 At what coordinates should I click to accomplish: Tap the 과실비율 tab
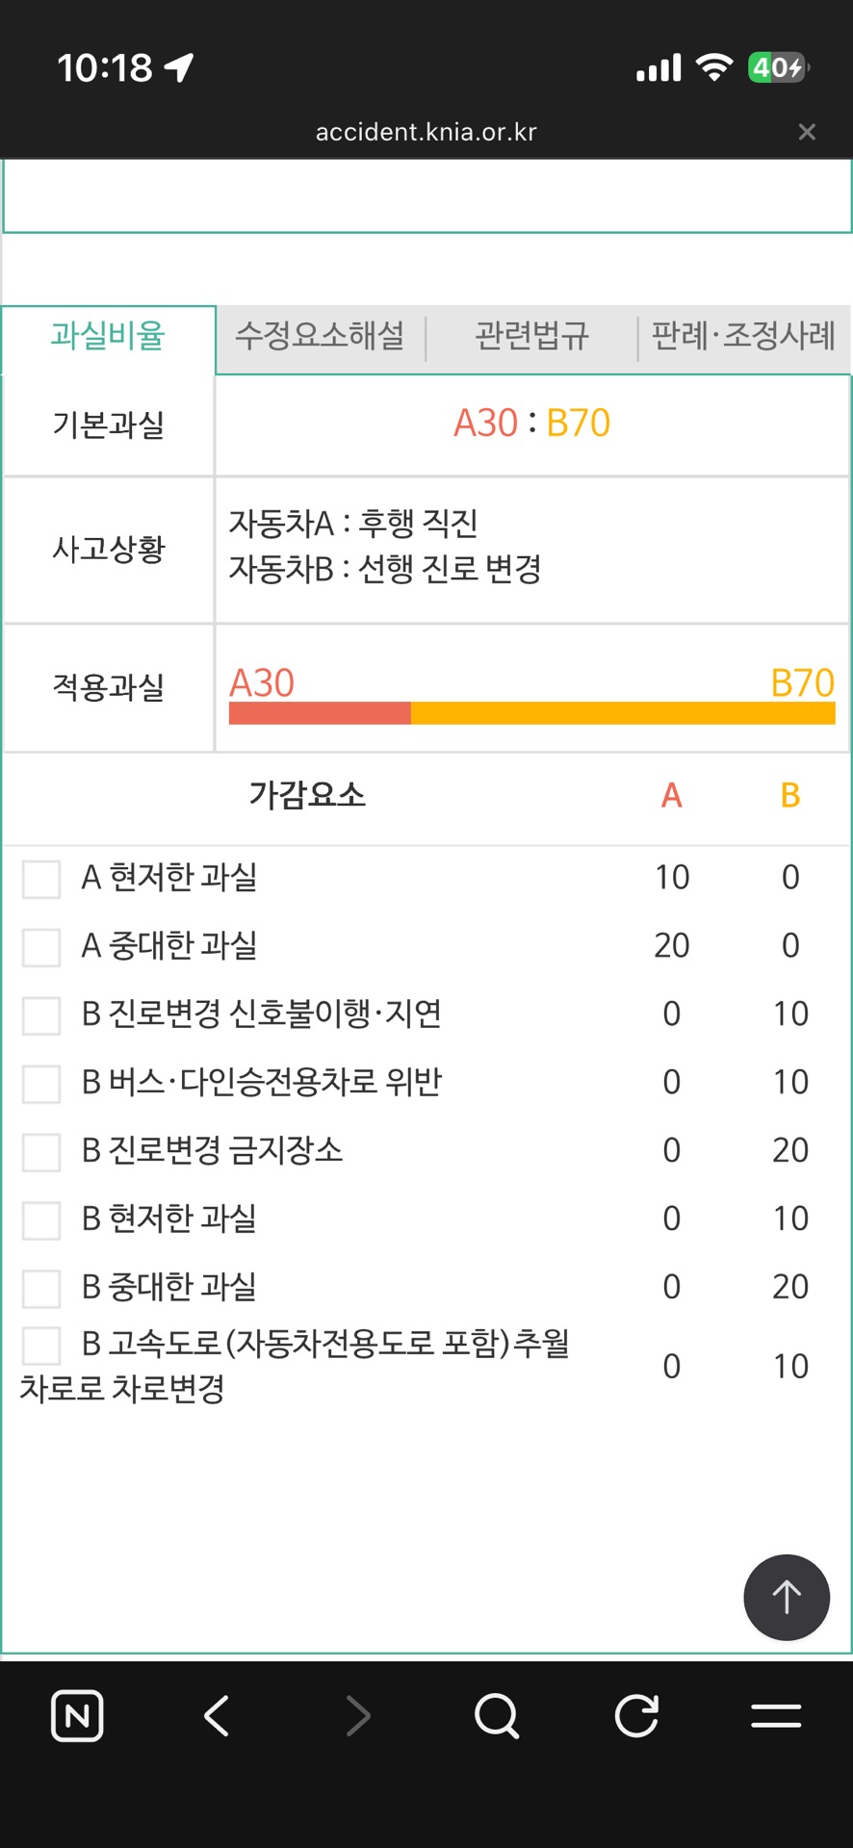(x=108, y=336)
